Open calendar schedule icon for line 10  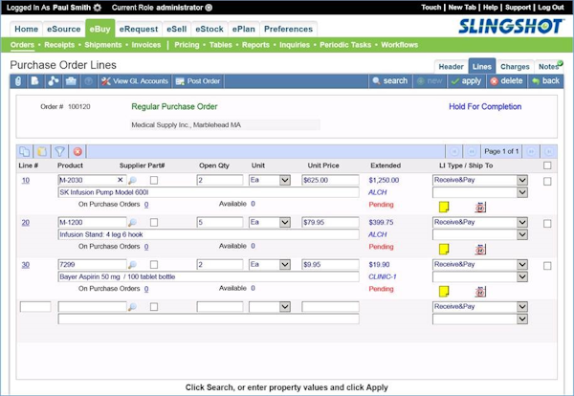pos(480,208)
